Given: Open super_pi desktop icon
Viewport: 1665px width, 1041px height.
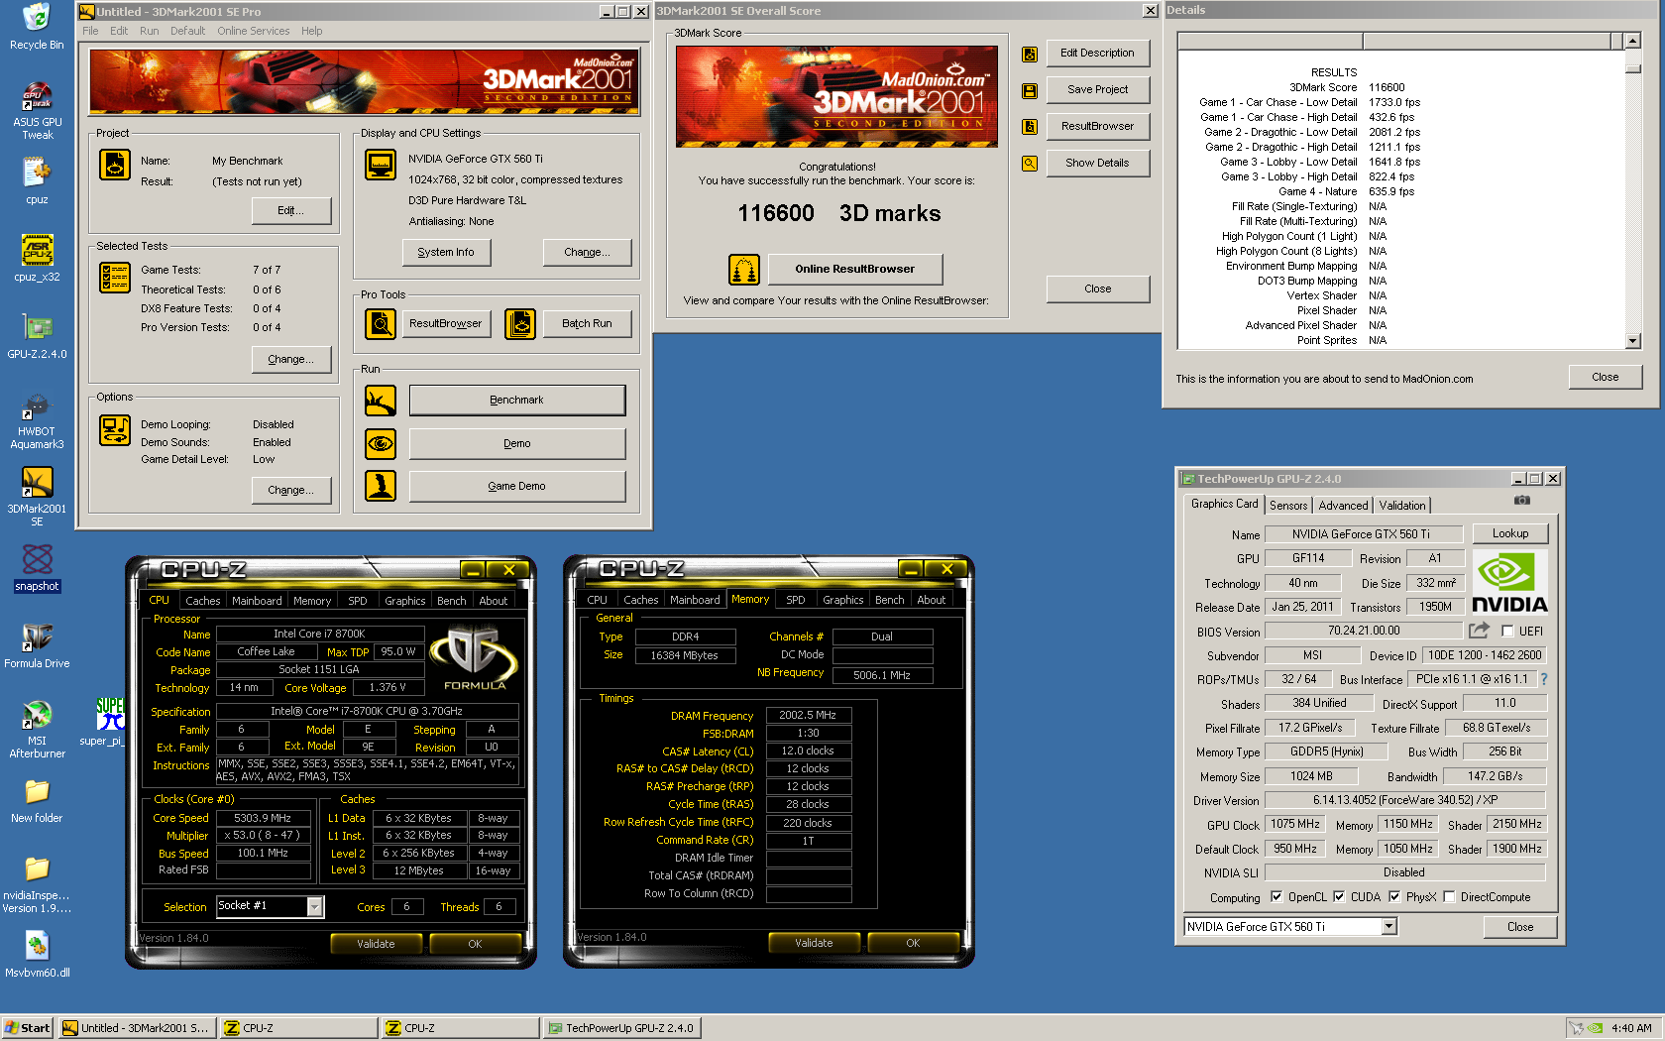Looking at the screenshot, I should (109, 722).
